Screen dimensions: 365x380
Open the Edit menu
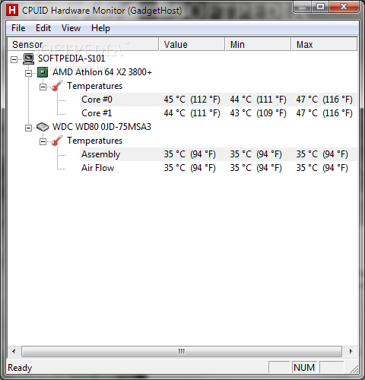pyautogui.click(x=43, y=28)
